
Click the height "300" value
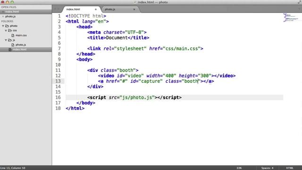pos(205,76)
